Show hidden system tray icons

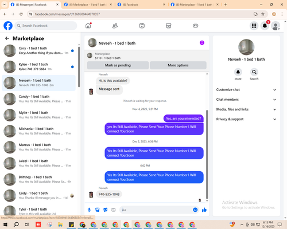pyautogui.click(x=242, y=224)
